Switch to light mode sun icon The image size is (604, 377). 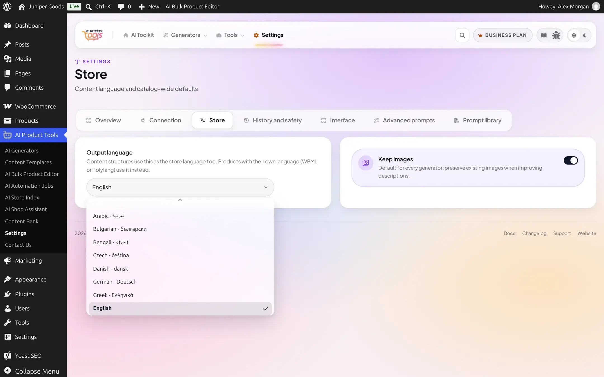(x=574, y=35)
